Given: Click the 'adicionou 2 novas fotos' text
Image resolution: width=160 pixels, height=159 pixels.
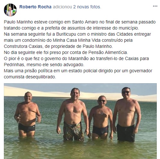Looking at the screenshot, I should 77,7.
